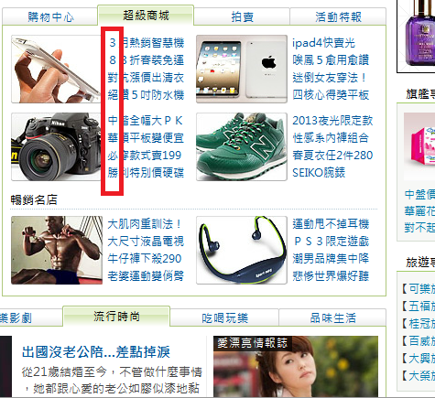Open the 愛漂亮情報誌 woman photo

[296, 366]
